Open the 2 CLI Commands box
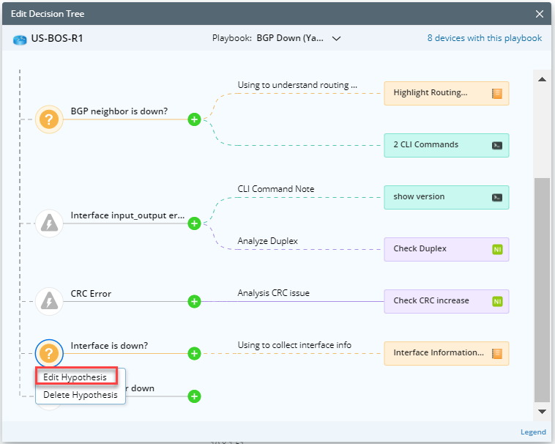Viewport: 555px width, 444px height. pyautogui.click(x=447, y=145)
